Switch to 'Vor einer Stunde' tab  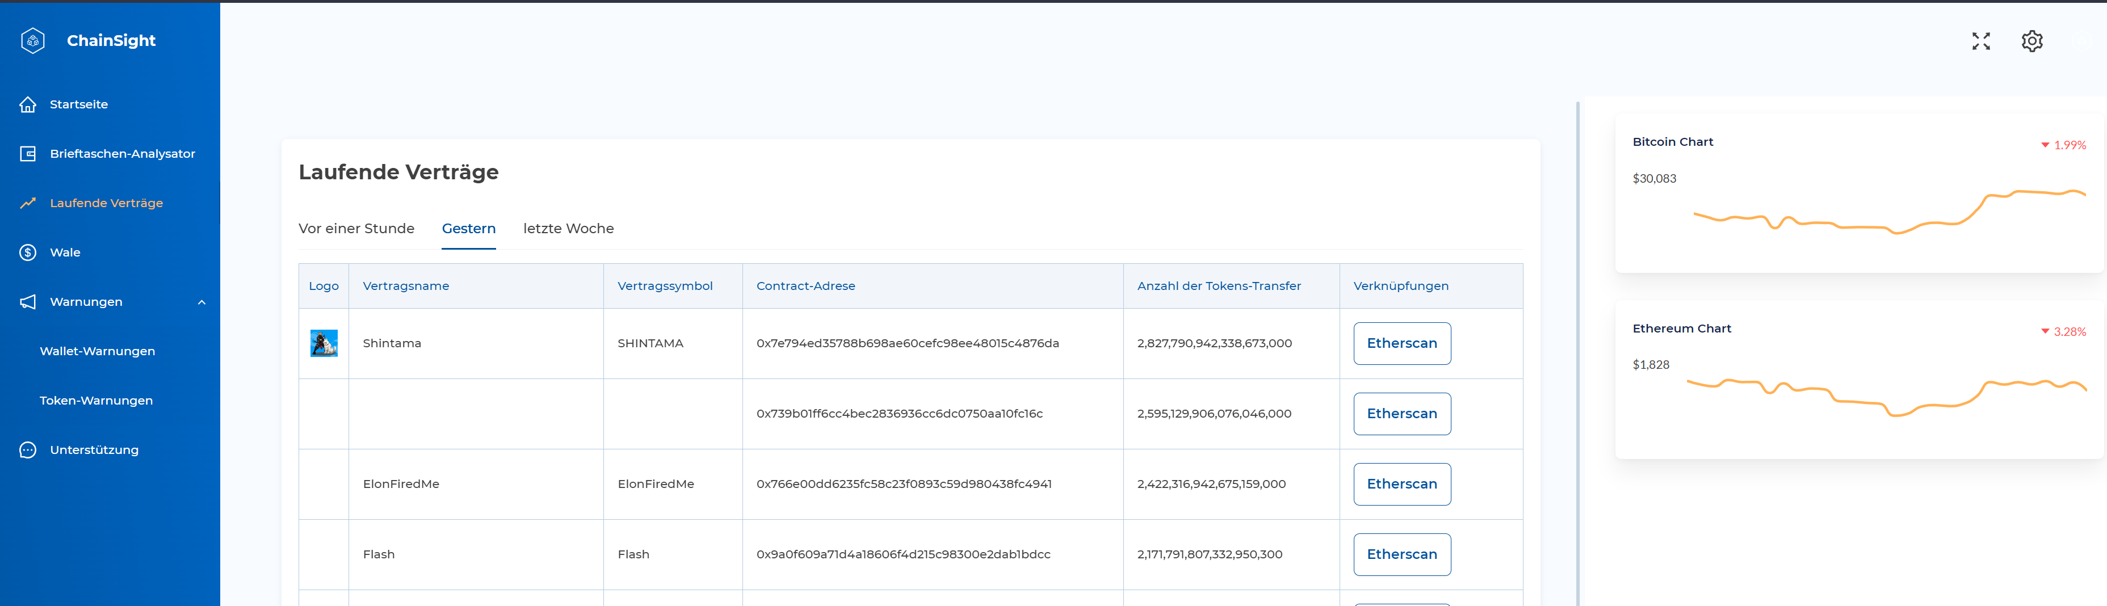pyautogui.click(x=356, y=229)
